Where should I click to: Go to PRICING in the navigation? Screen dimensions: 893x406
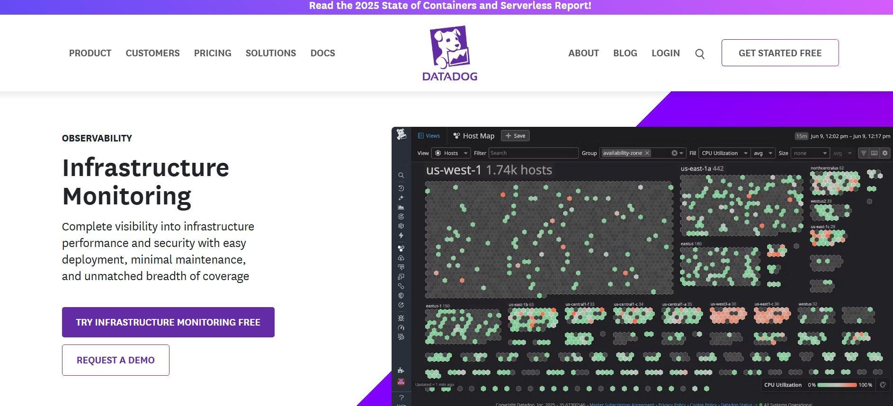click(213, 53)
